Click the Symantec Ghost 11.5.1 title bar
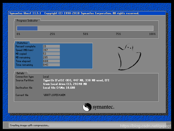The width and height of the screenshot is (174, 131). [87, 13]
